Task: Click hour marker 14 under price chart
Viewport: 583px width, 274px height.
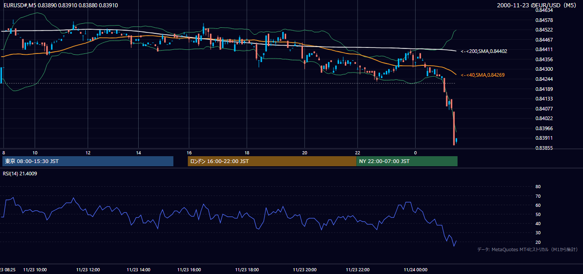Action: point(139,153)
